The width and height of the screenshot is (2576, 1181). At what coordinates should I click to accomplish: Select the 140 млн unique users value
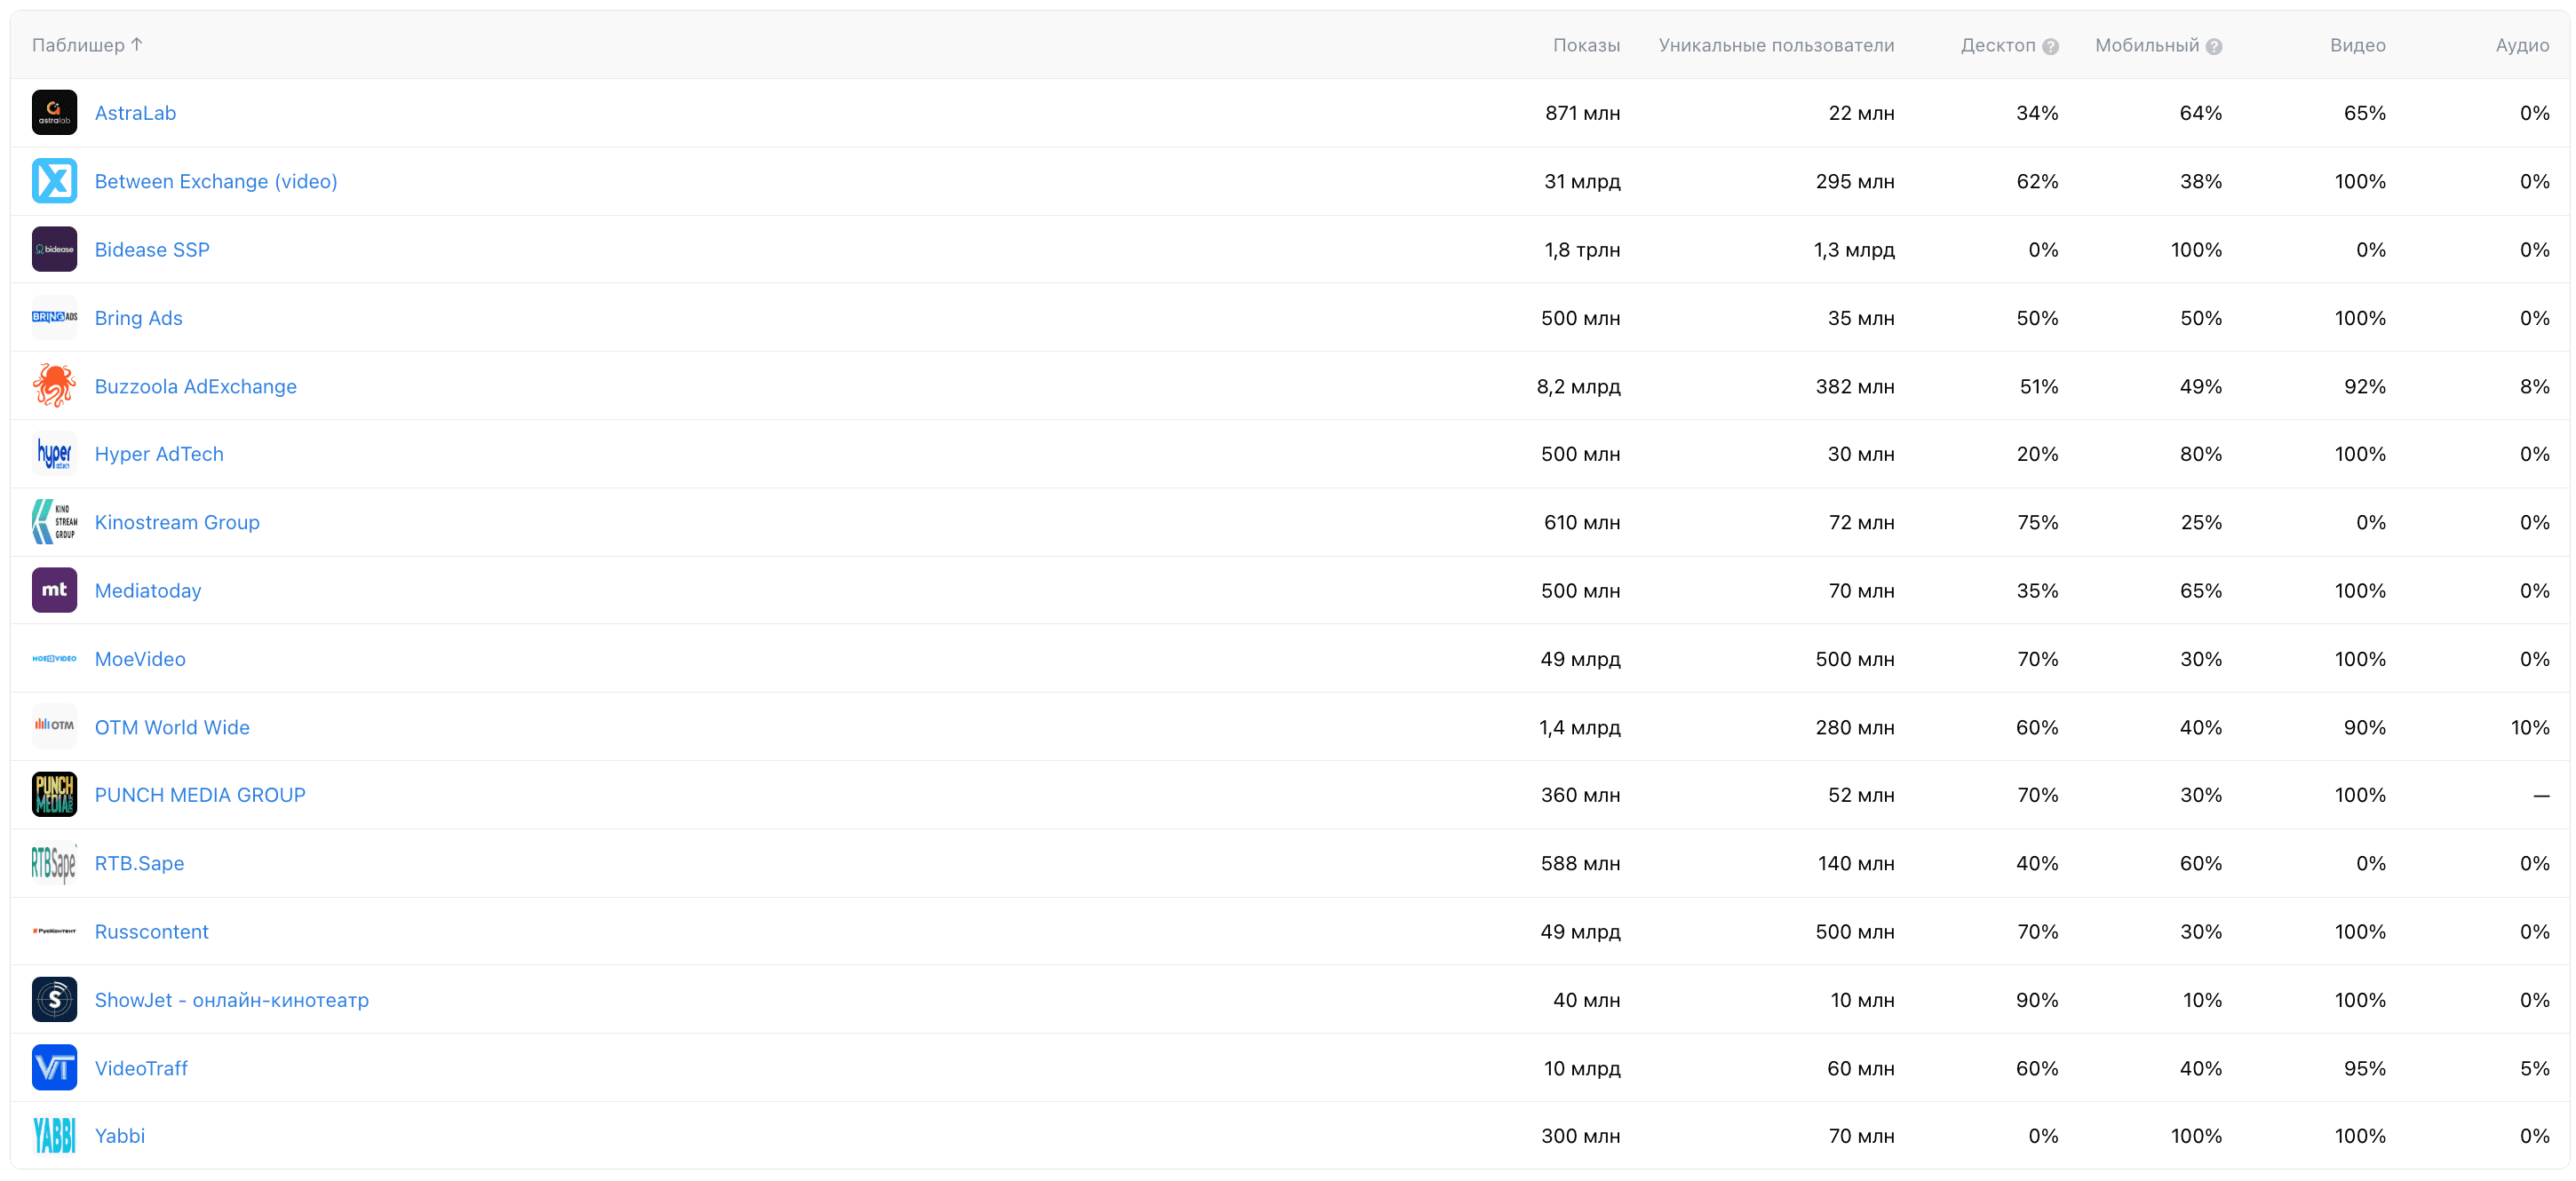(1856, 863)
